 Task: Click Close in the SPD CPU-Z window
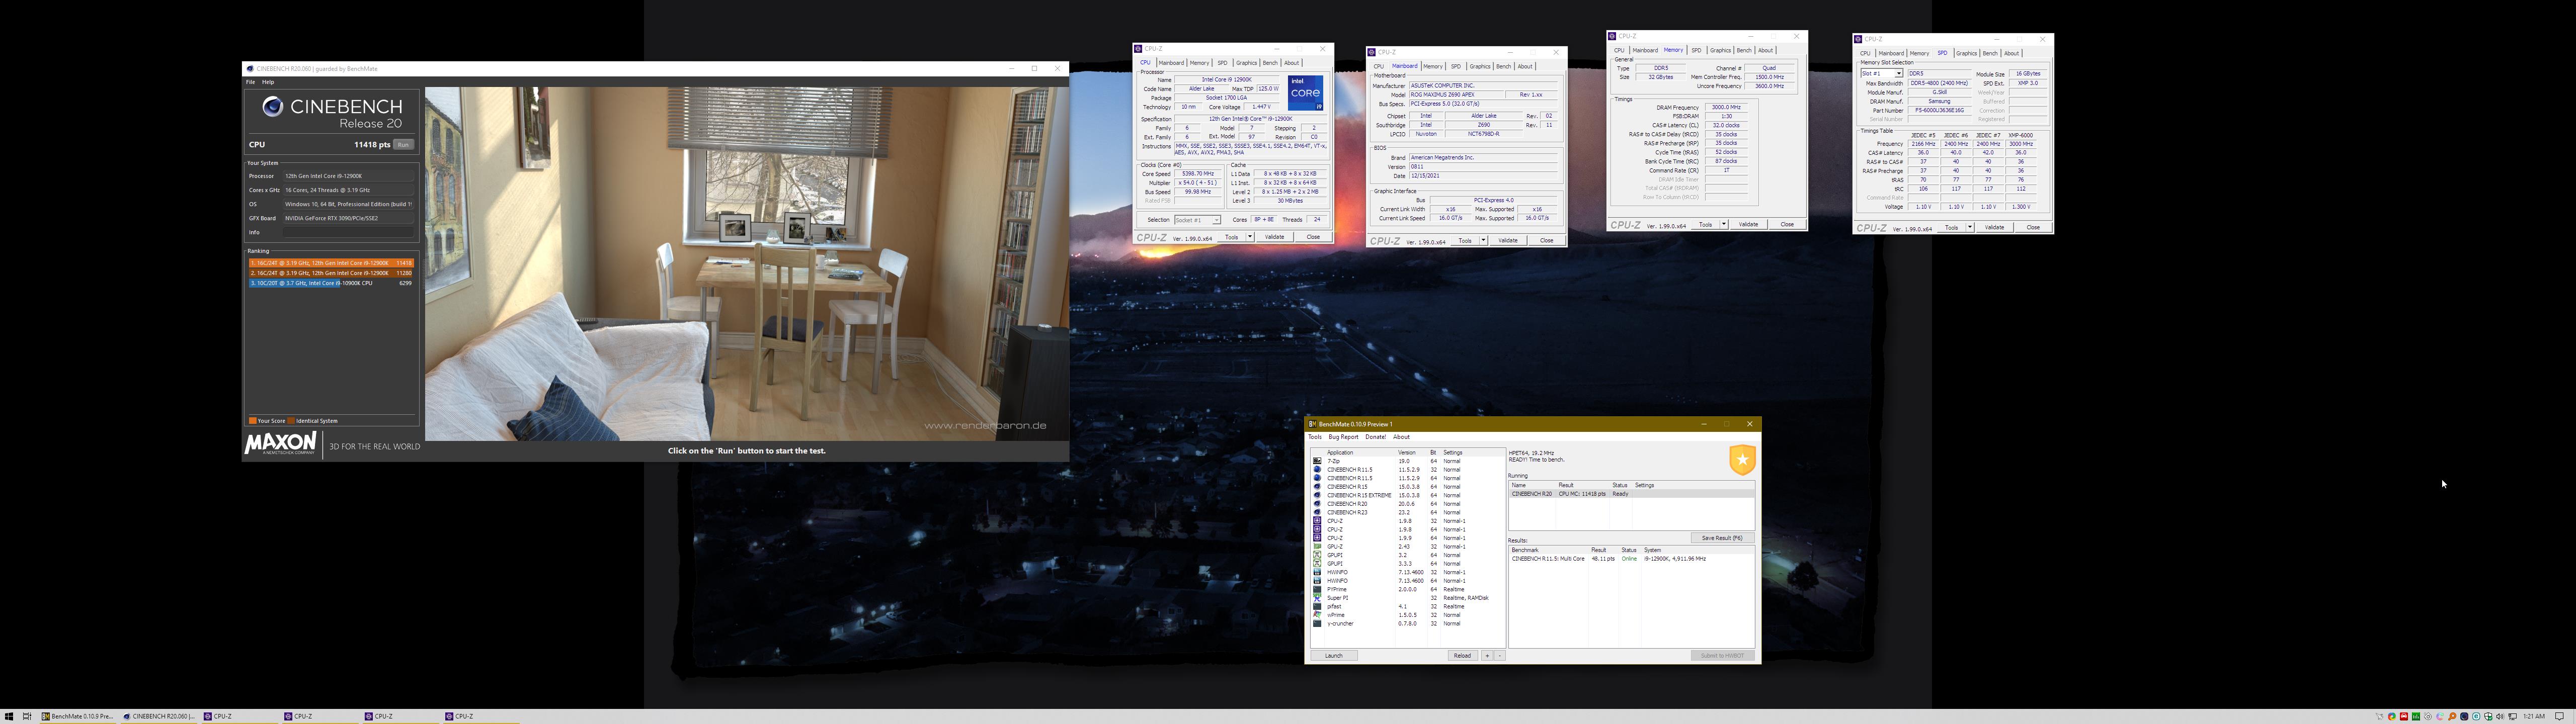point(2033,228)
